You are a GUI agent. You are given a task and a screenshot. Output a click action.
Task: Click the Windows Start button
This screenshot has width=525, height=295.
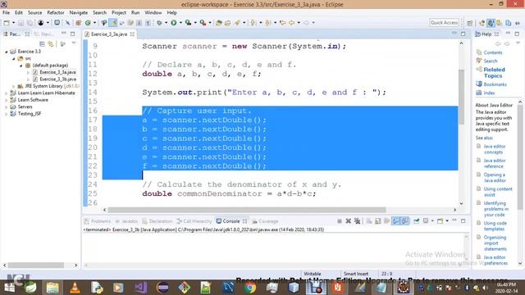[9, 288]
